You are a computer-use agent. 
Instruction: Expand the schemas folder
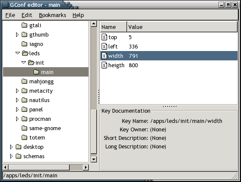(11, 156)
